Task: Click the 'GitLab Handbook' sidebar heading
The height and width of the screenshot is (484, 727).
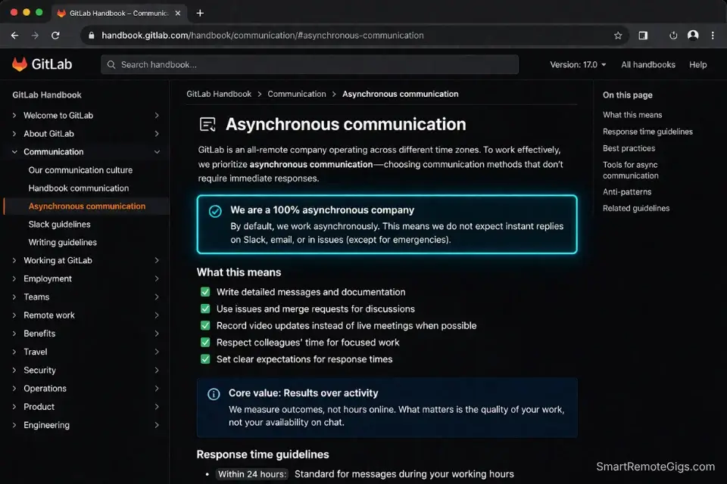Action: pos(47,95)
